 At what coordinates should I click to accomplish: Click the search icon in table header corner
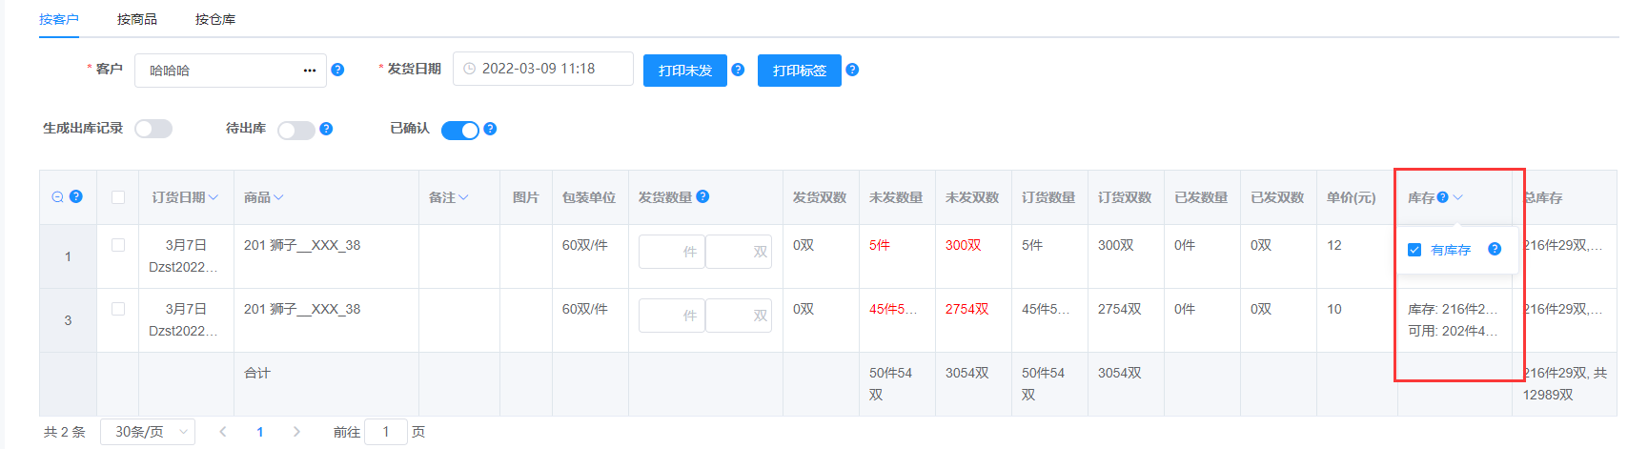click(x=58, y=197)
